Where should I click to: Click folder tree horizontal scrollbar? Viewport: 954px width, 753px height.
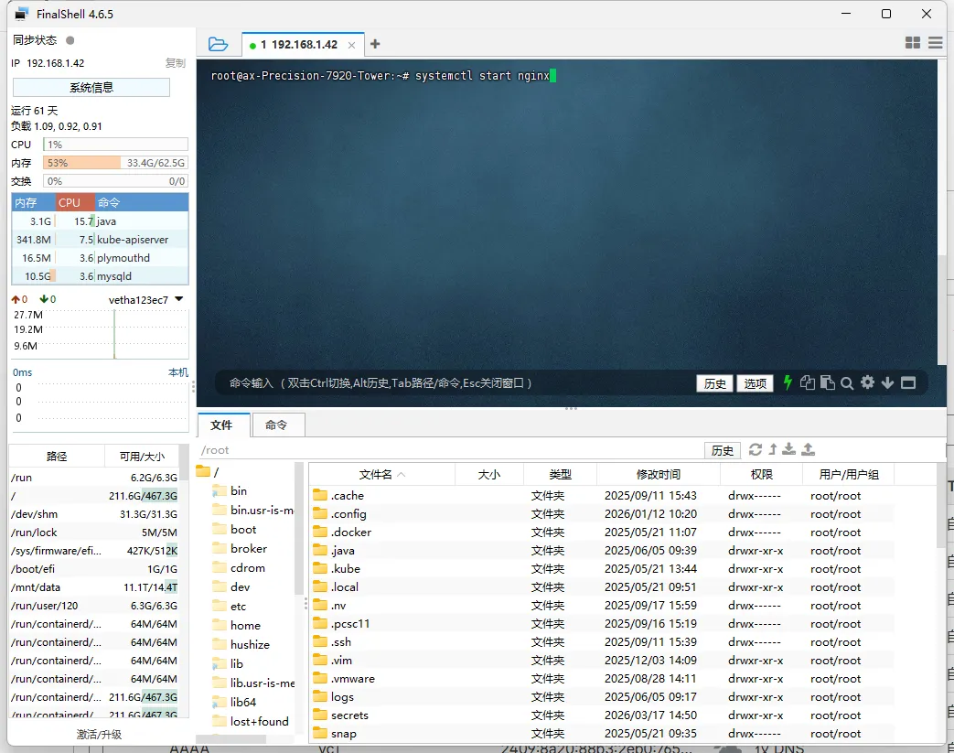231,739
